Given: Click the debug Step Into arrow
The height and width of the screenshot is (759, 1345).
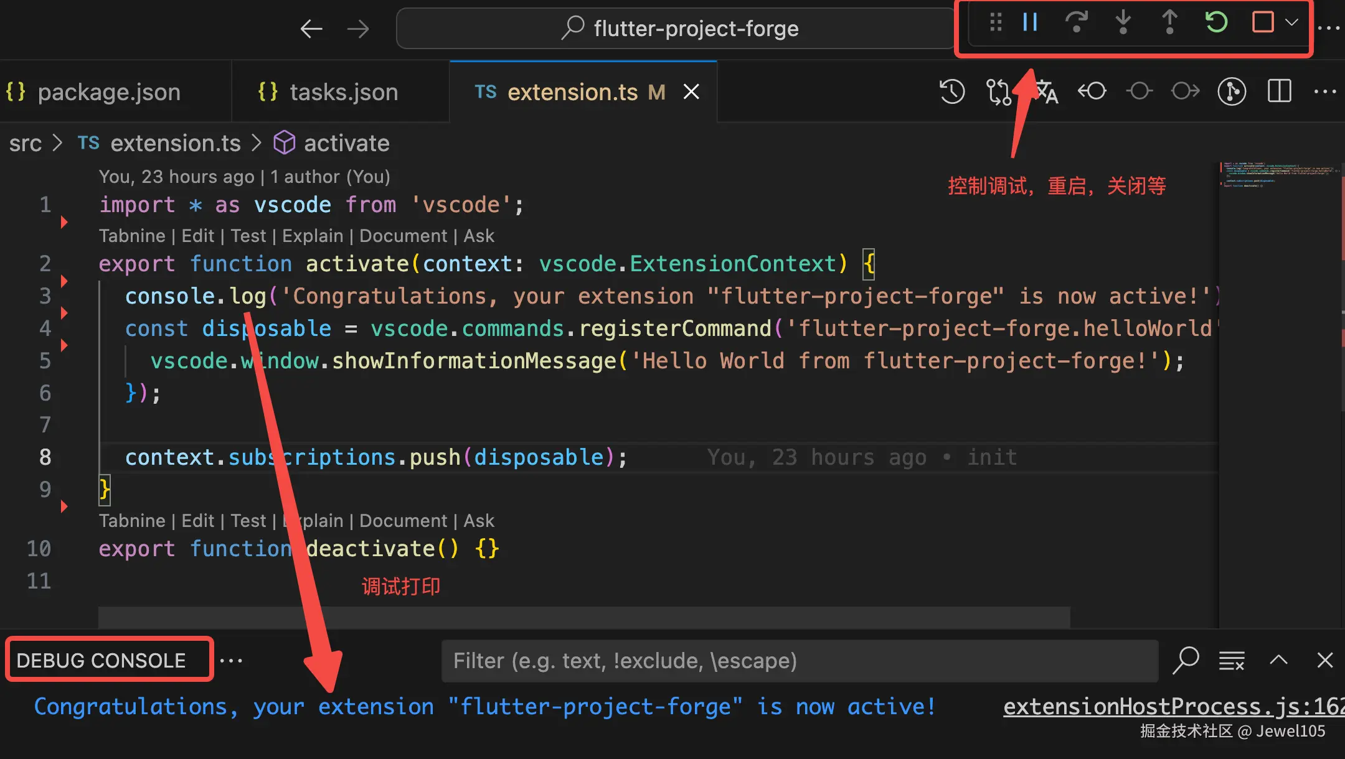Looking at the screenshot, I should (1123, 23).
